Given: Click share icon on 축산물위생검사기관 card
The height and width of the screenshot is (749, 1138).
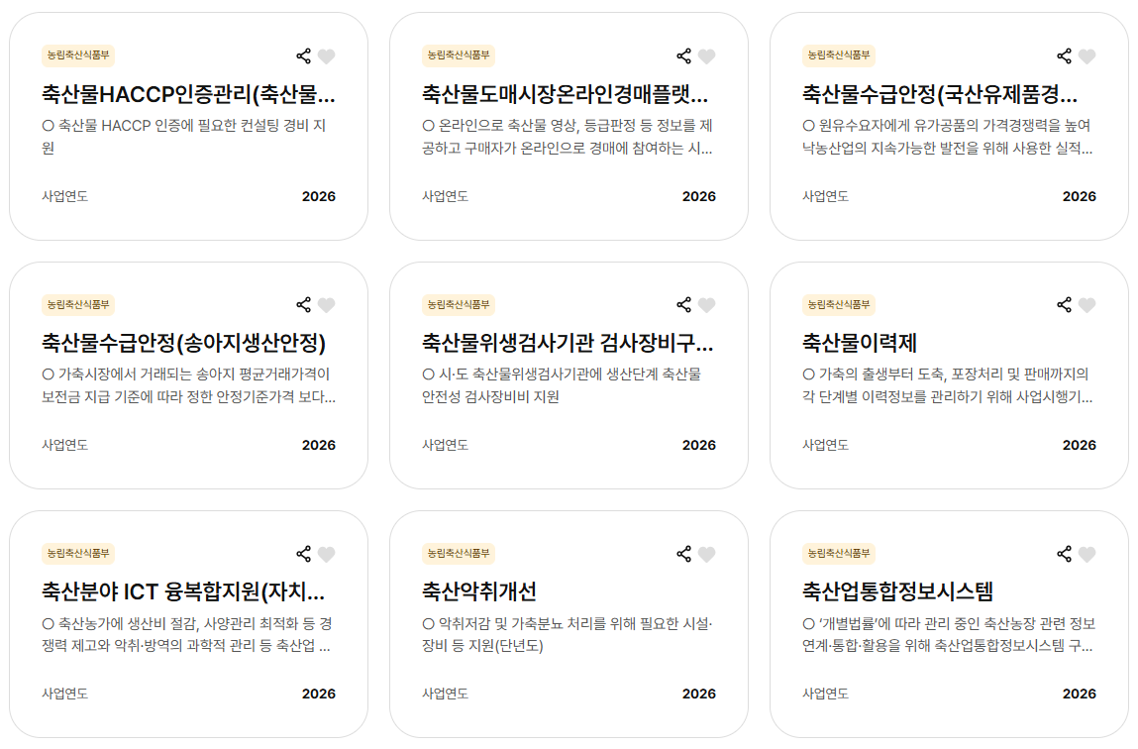Looking at the screenshot, I should click(683, 305).
